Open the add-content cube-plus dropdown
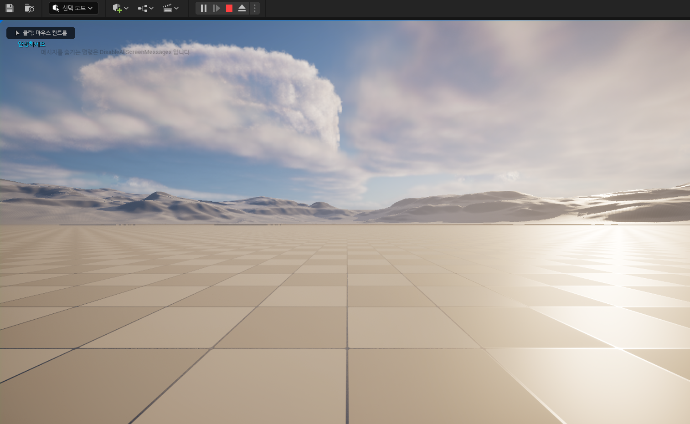The image size is (690, 424). point(120,8)
